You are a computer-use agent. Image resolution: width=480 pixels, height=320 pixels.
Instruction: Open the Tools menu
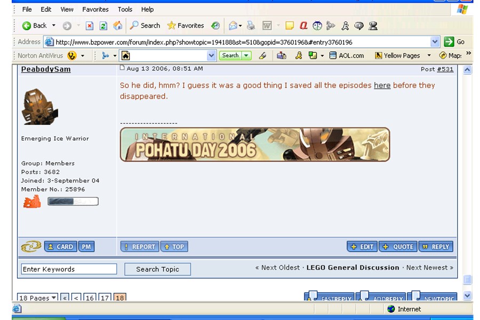point(125,10)
